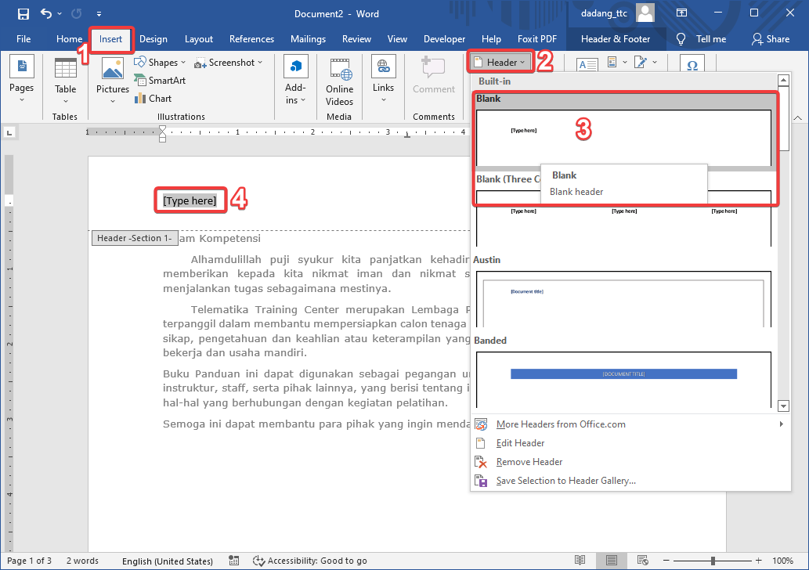Switch to Print Layout view
The width and height of the screenshot is (809, 570).
coord(612,561)
